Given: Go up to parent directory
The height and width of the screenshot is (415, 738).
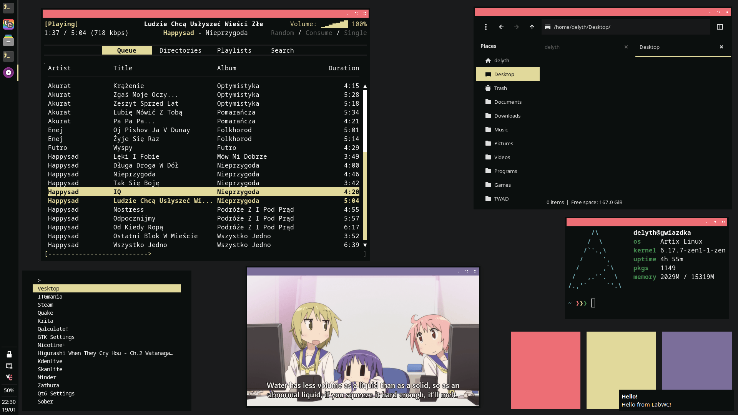Looking at the screenshot, I should [532, 27].
